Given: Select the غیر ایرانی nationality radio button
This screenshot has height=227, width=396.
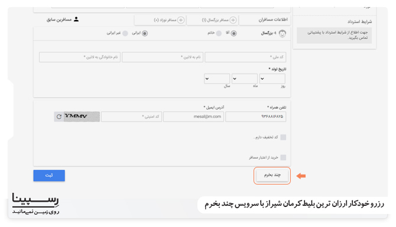Looking at the screenshot, I should [125, 33].
